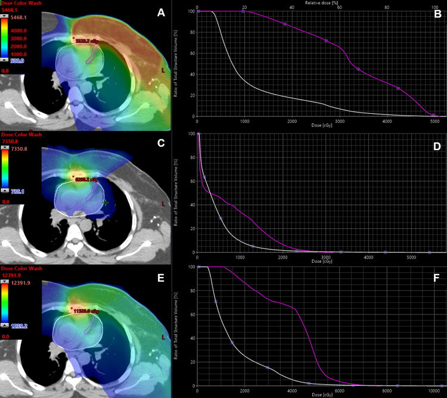Click the 'Dose Color Wash' heading in panel C
Viewport: 447px width, 398px height.
[21, 135]
